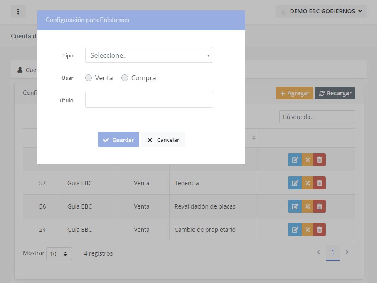The image size is (377, 283).
Task: Open the Tipo dropdown Seleccione..
Action: [x=149, y=55]
